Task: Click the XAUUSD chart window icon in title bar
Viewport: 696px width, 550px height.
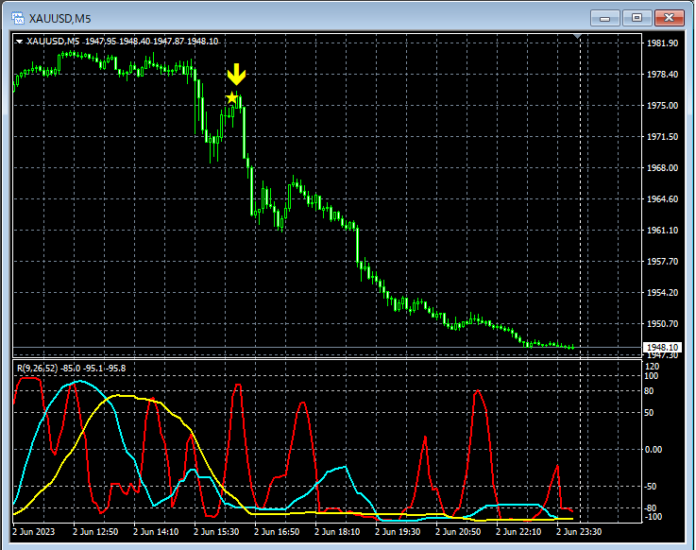Action: (x=16, y=17)
